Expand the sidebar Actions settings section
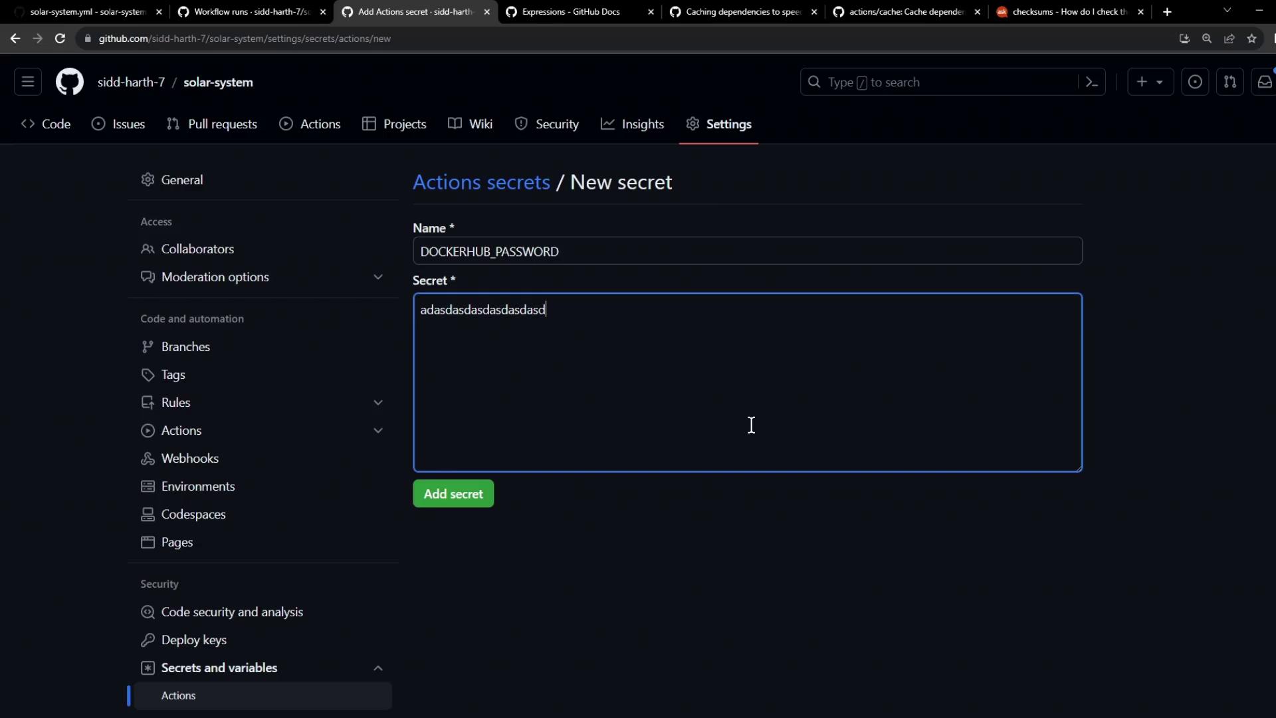 [x=377, y=431]
